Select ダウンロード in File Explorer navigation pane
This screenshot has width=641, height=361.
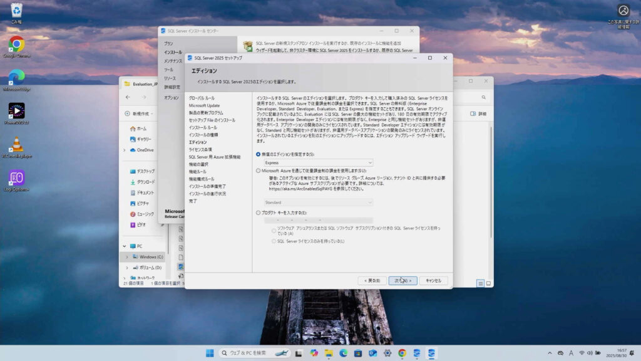pos(142,182)
